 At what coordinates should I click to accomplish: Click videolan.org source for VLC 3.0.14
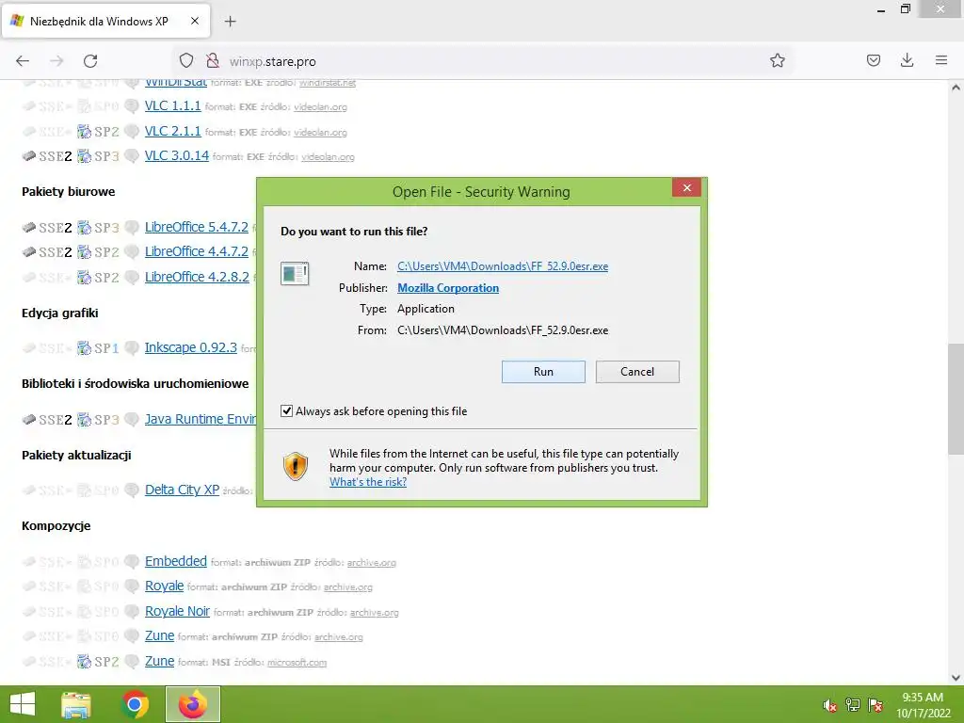pos(328,157)
